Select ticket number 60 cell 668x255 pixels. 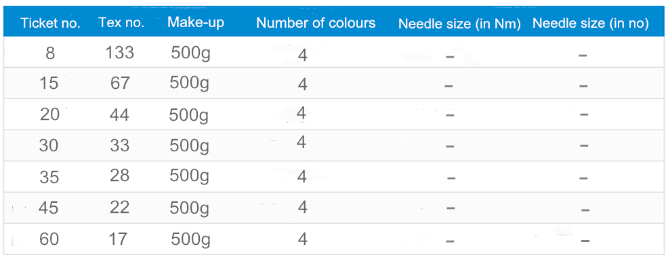pyautogui.click(x=49, y=239)
